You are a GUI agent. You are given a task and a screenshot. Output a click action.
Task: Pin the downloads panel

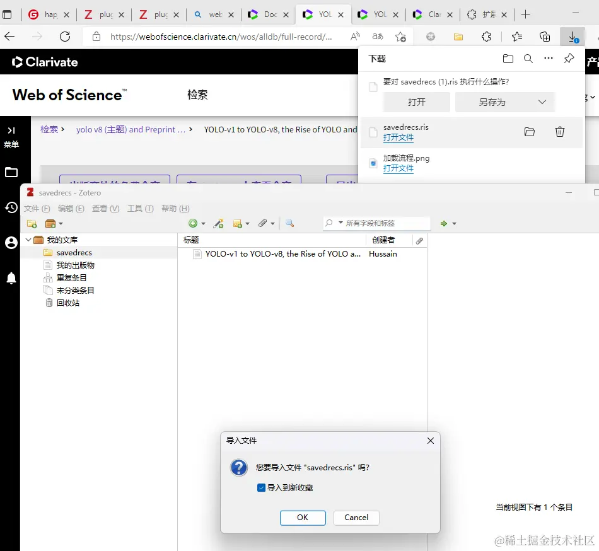569,59
